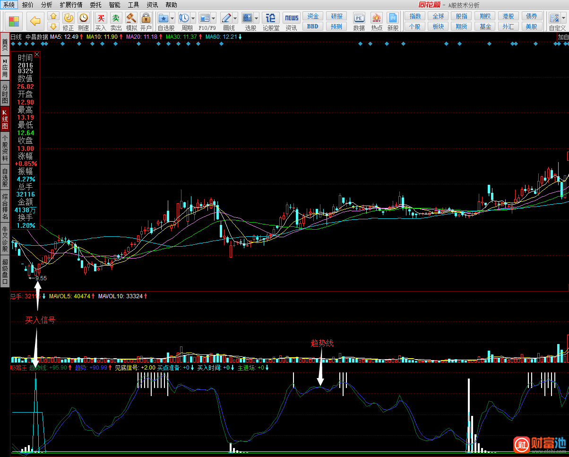Open the 修正 correction tool
Image resolution: width=569 pixels, height=457 pixels.
[x=69, y=21]
